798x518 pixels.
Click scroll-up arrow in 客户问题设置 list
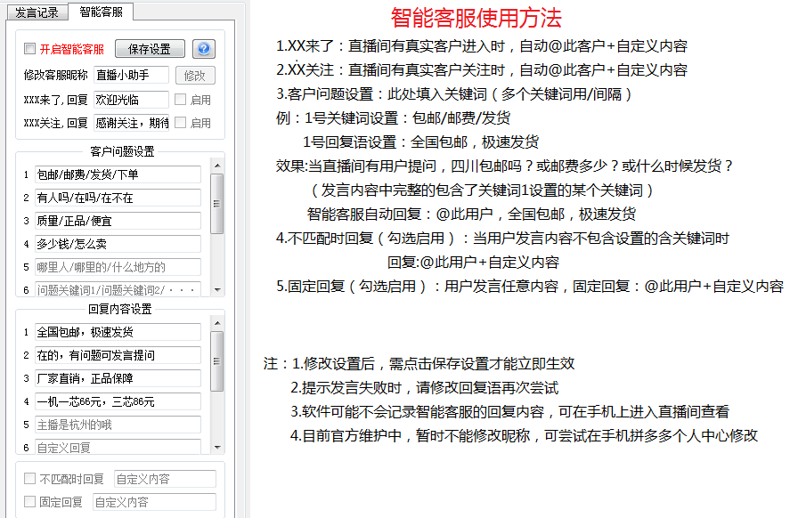coord(216,165)
